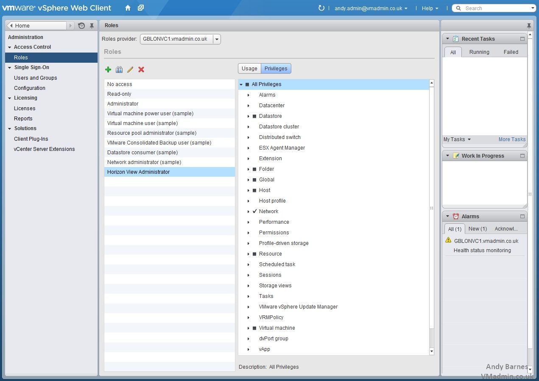Expand the Datacenter privilege node
539x381 pixels.
point(249,106)
